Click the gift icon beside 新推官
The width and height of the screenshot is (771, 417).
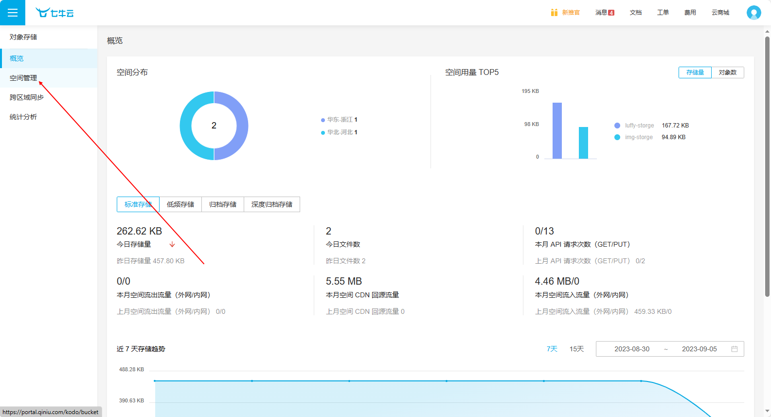coord(554,13)
